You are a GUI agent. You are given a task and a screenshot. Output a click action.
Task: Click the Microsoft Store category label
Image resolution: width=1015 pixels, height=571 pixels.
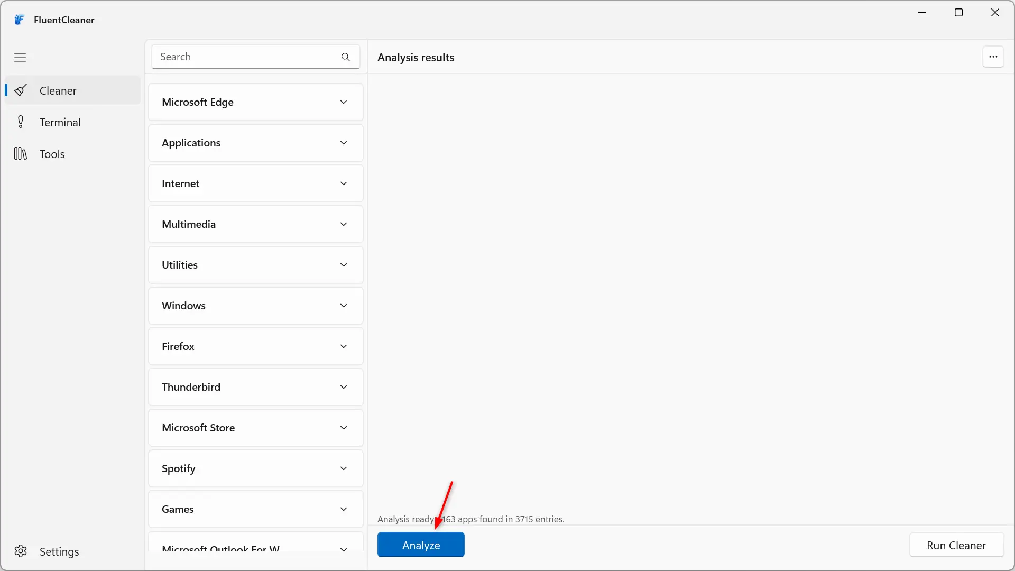[198, 428]
